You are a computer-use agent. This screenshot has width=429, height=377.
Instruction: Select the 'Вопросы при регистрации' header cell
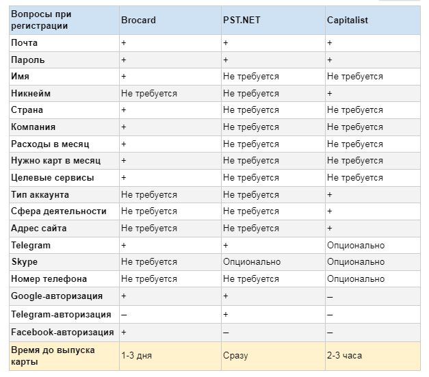(41, 20)
